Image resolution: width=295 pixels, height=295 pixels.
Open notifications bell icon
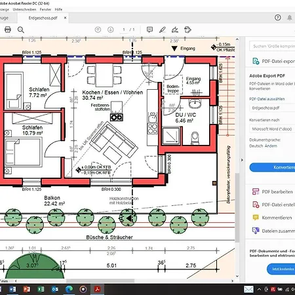[290, 18]
